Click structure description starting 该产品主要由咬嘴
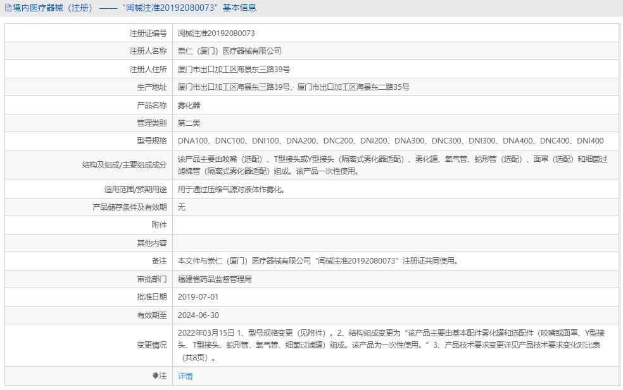 [393, 165]
